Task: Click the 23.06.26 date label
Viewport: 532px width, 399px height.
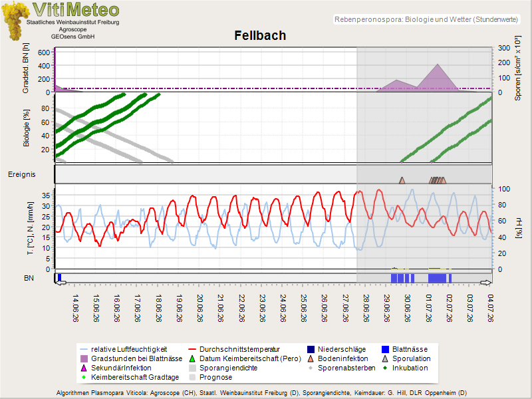Action: (x=262, y=308)
